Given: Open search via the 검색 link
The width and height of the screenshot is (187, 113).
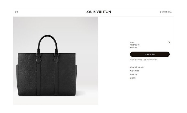Looking at the screenshot, I should [x=16, y=12].
